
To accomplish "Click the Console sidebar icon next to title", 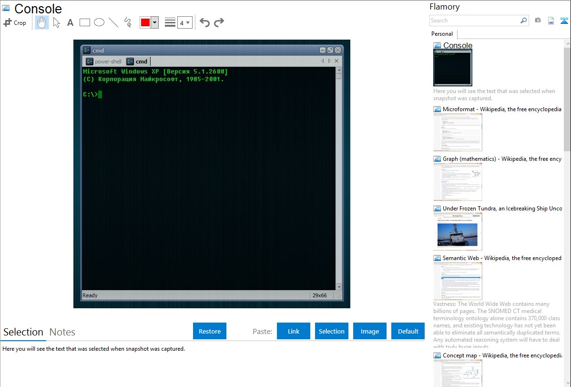I will coord(437,46).
